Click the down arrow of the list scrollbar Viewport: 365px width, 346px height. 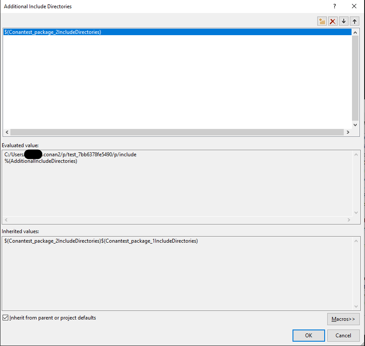click(355, 125)
